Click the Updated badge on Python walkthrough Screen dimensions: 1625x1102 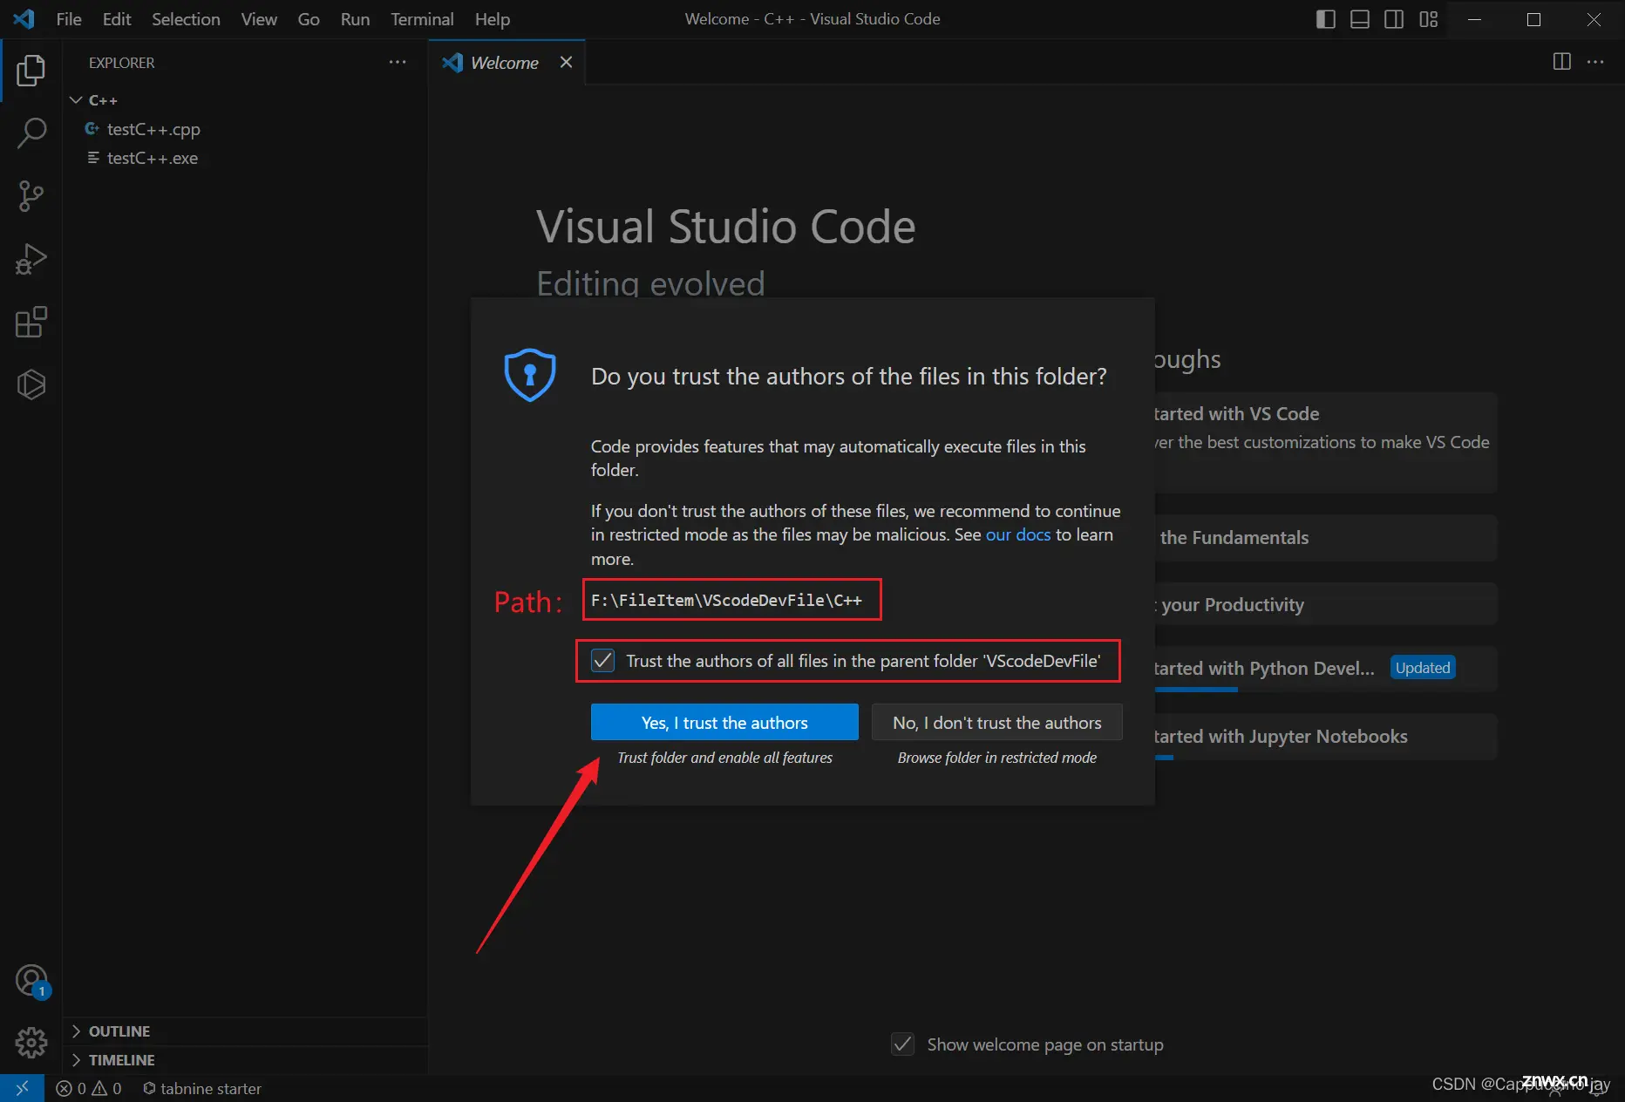[x=1423, y=668]
